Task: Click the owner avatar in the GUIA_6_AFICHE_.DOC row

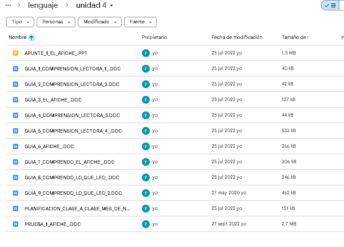Action: (x=146, y=146)
